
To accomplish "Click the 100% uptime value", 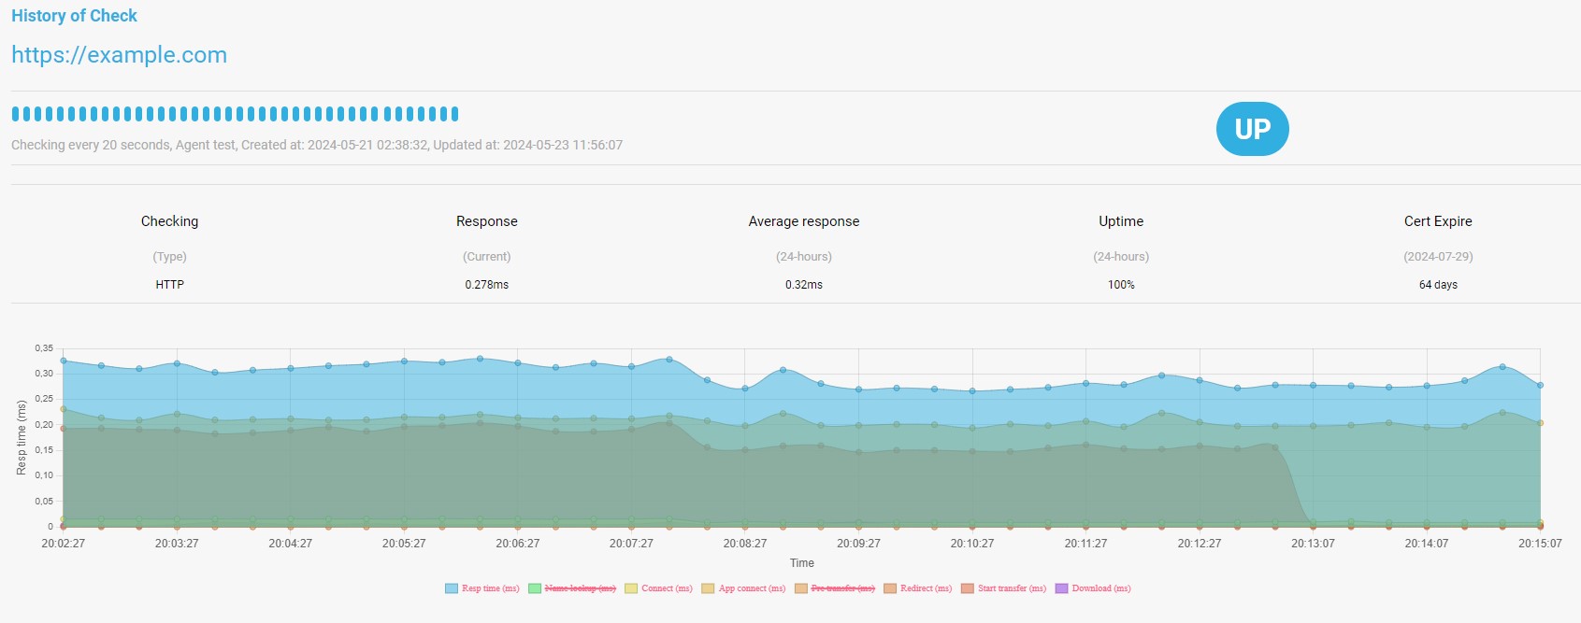I will (x=1121, y=285).
